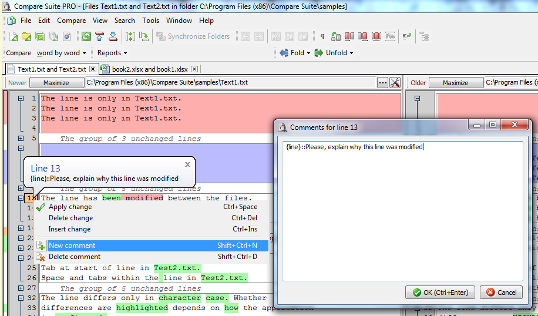Collapse the first block in the Older pane
538x316 pixels.
(417, 99)
